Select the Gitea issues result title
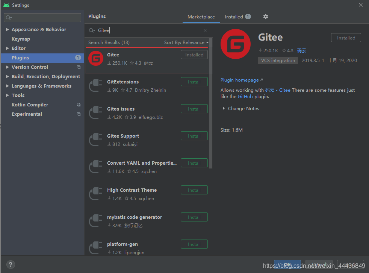Viewport: 369px width, 273px height. [x=121, y=109]
